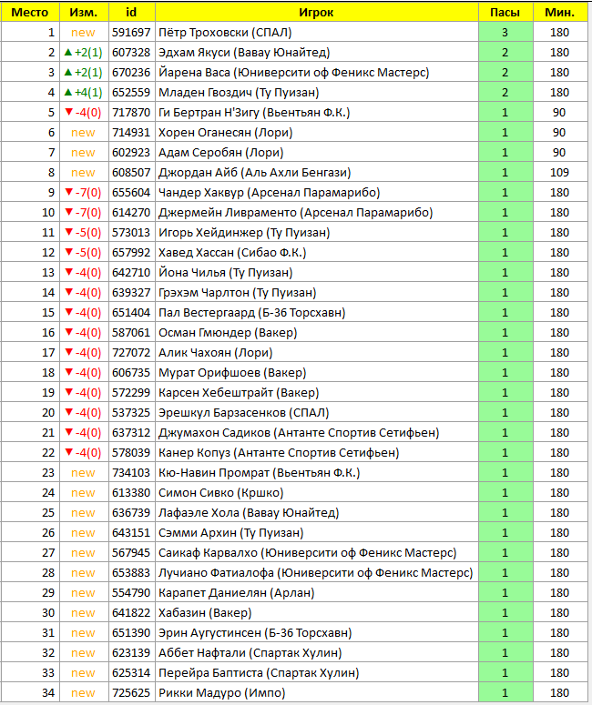
Task: Click id cell 714931
Action: 131,133
